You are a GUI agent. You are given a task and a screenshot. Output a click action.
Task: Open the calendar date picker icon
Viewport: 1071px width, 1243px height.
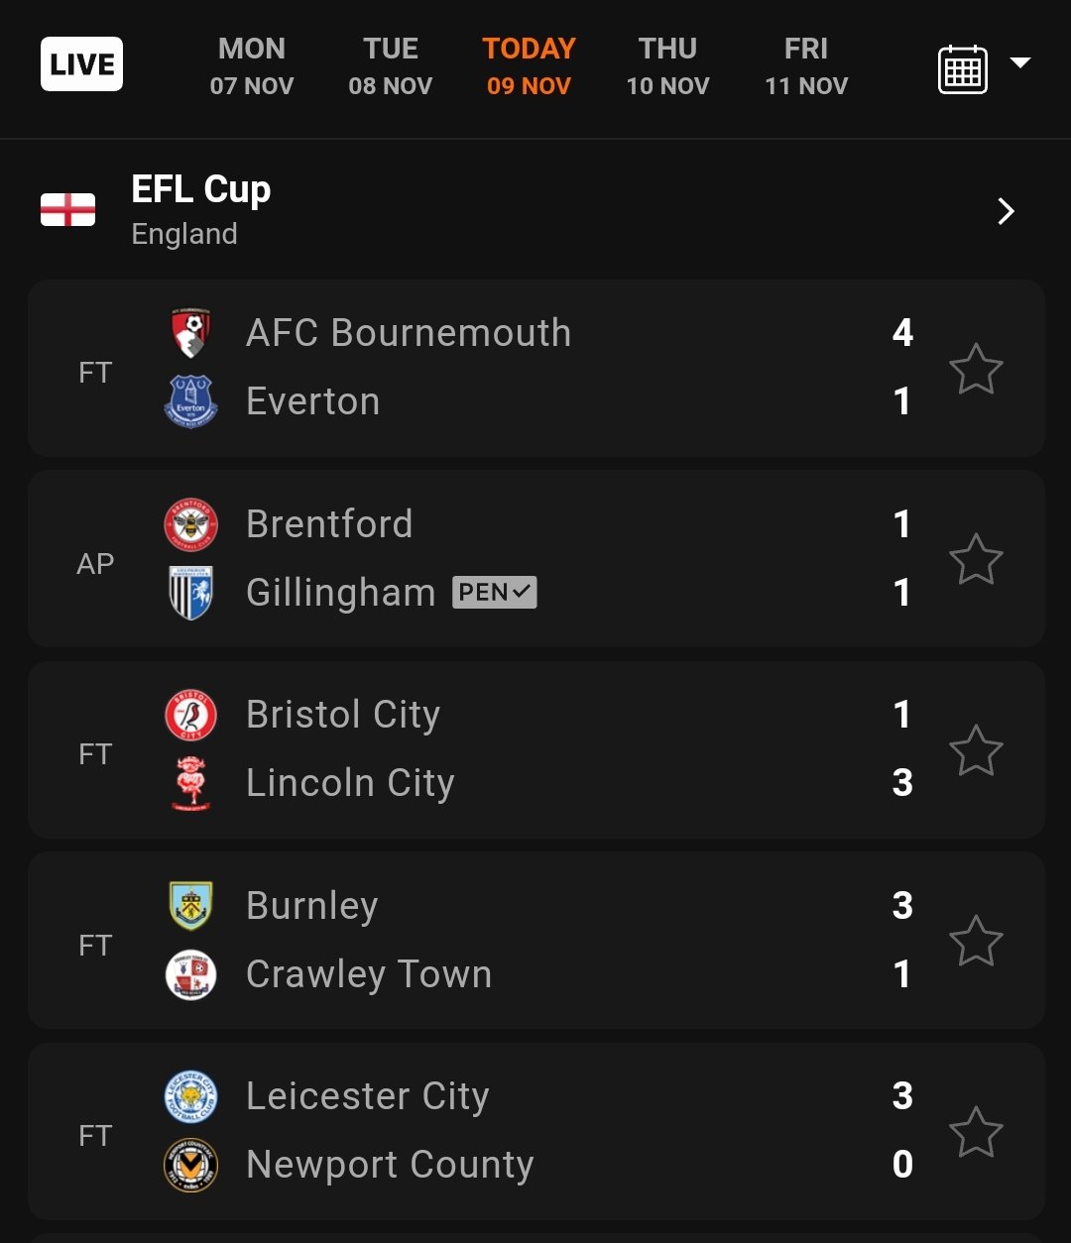[x=962, y=68]
